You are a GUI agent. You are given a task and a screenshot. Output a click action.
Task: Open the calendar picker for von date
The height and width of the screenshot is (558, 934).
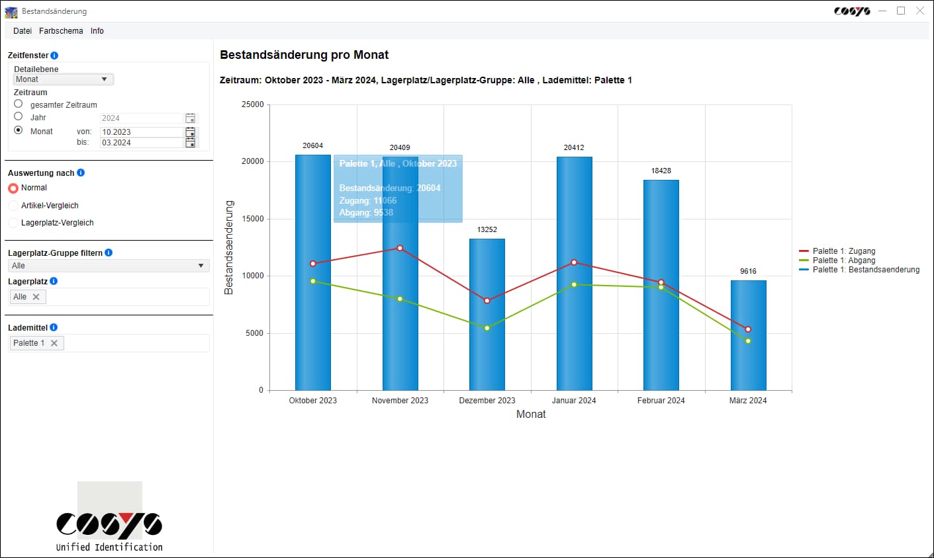(x=191, y=132)
